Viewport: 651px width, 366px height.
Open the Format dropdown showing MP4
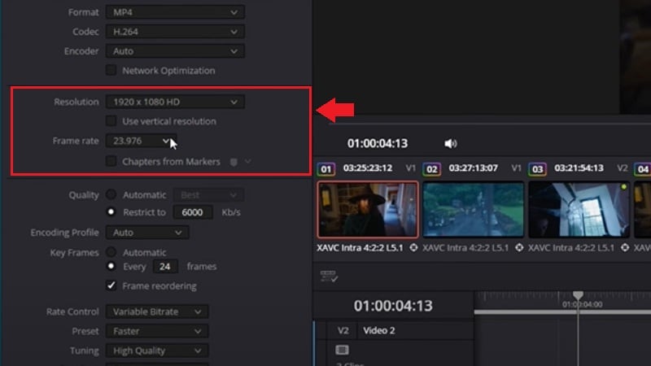click(175, 12)
